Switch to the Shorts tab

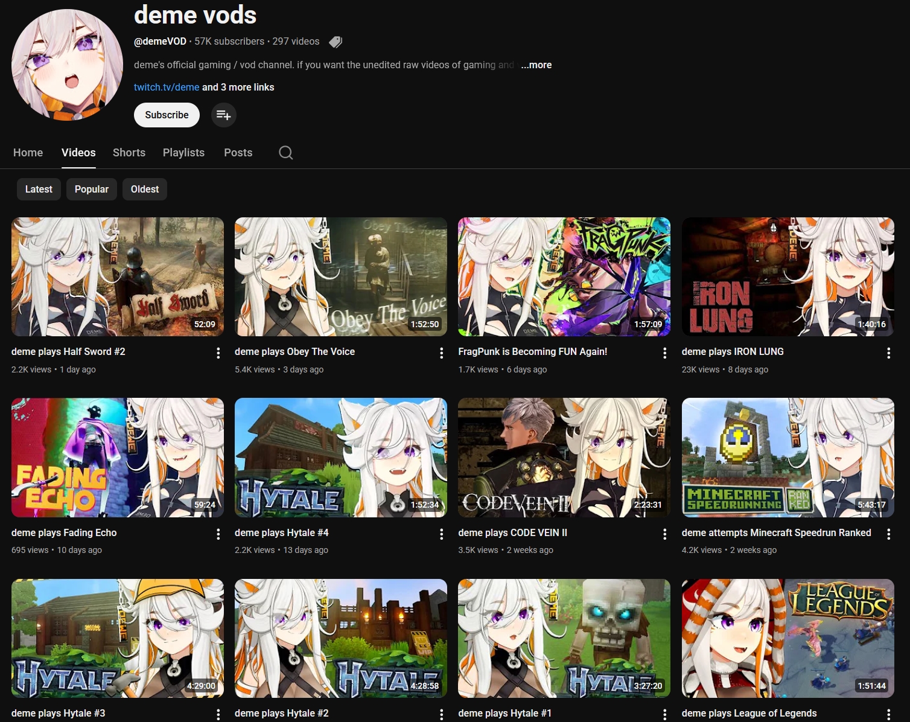(129, 153)
